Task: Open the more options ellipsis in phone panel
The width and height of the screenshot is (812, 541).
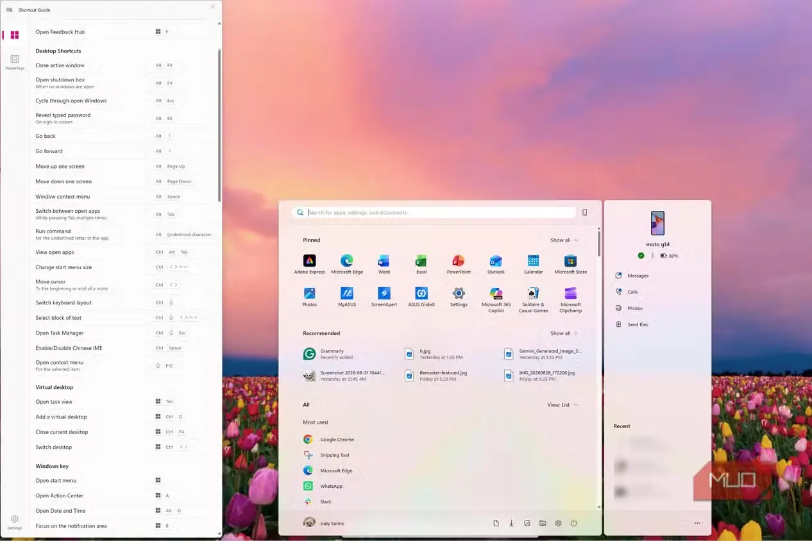Action: (697, 523)
